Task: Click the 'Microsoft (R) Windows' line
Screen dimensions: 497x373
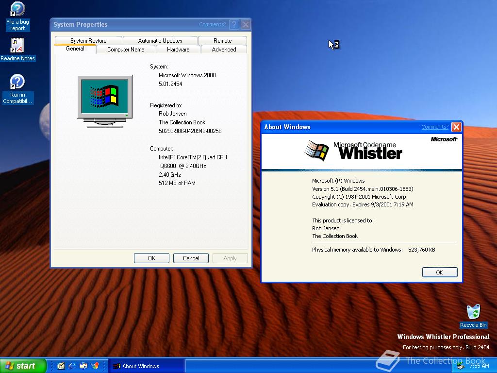Action: pyautogui.click(x=338, y=181)
